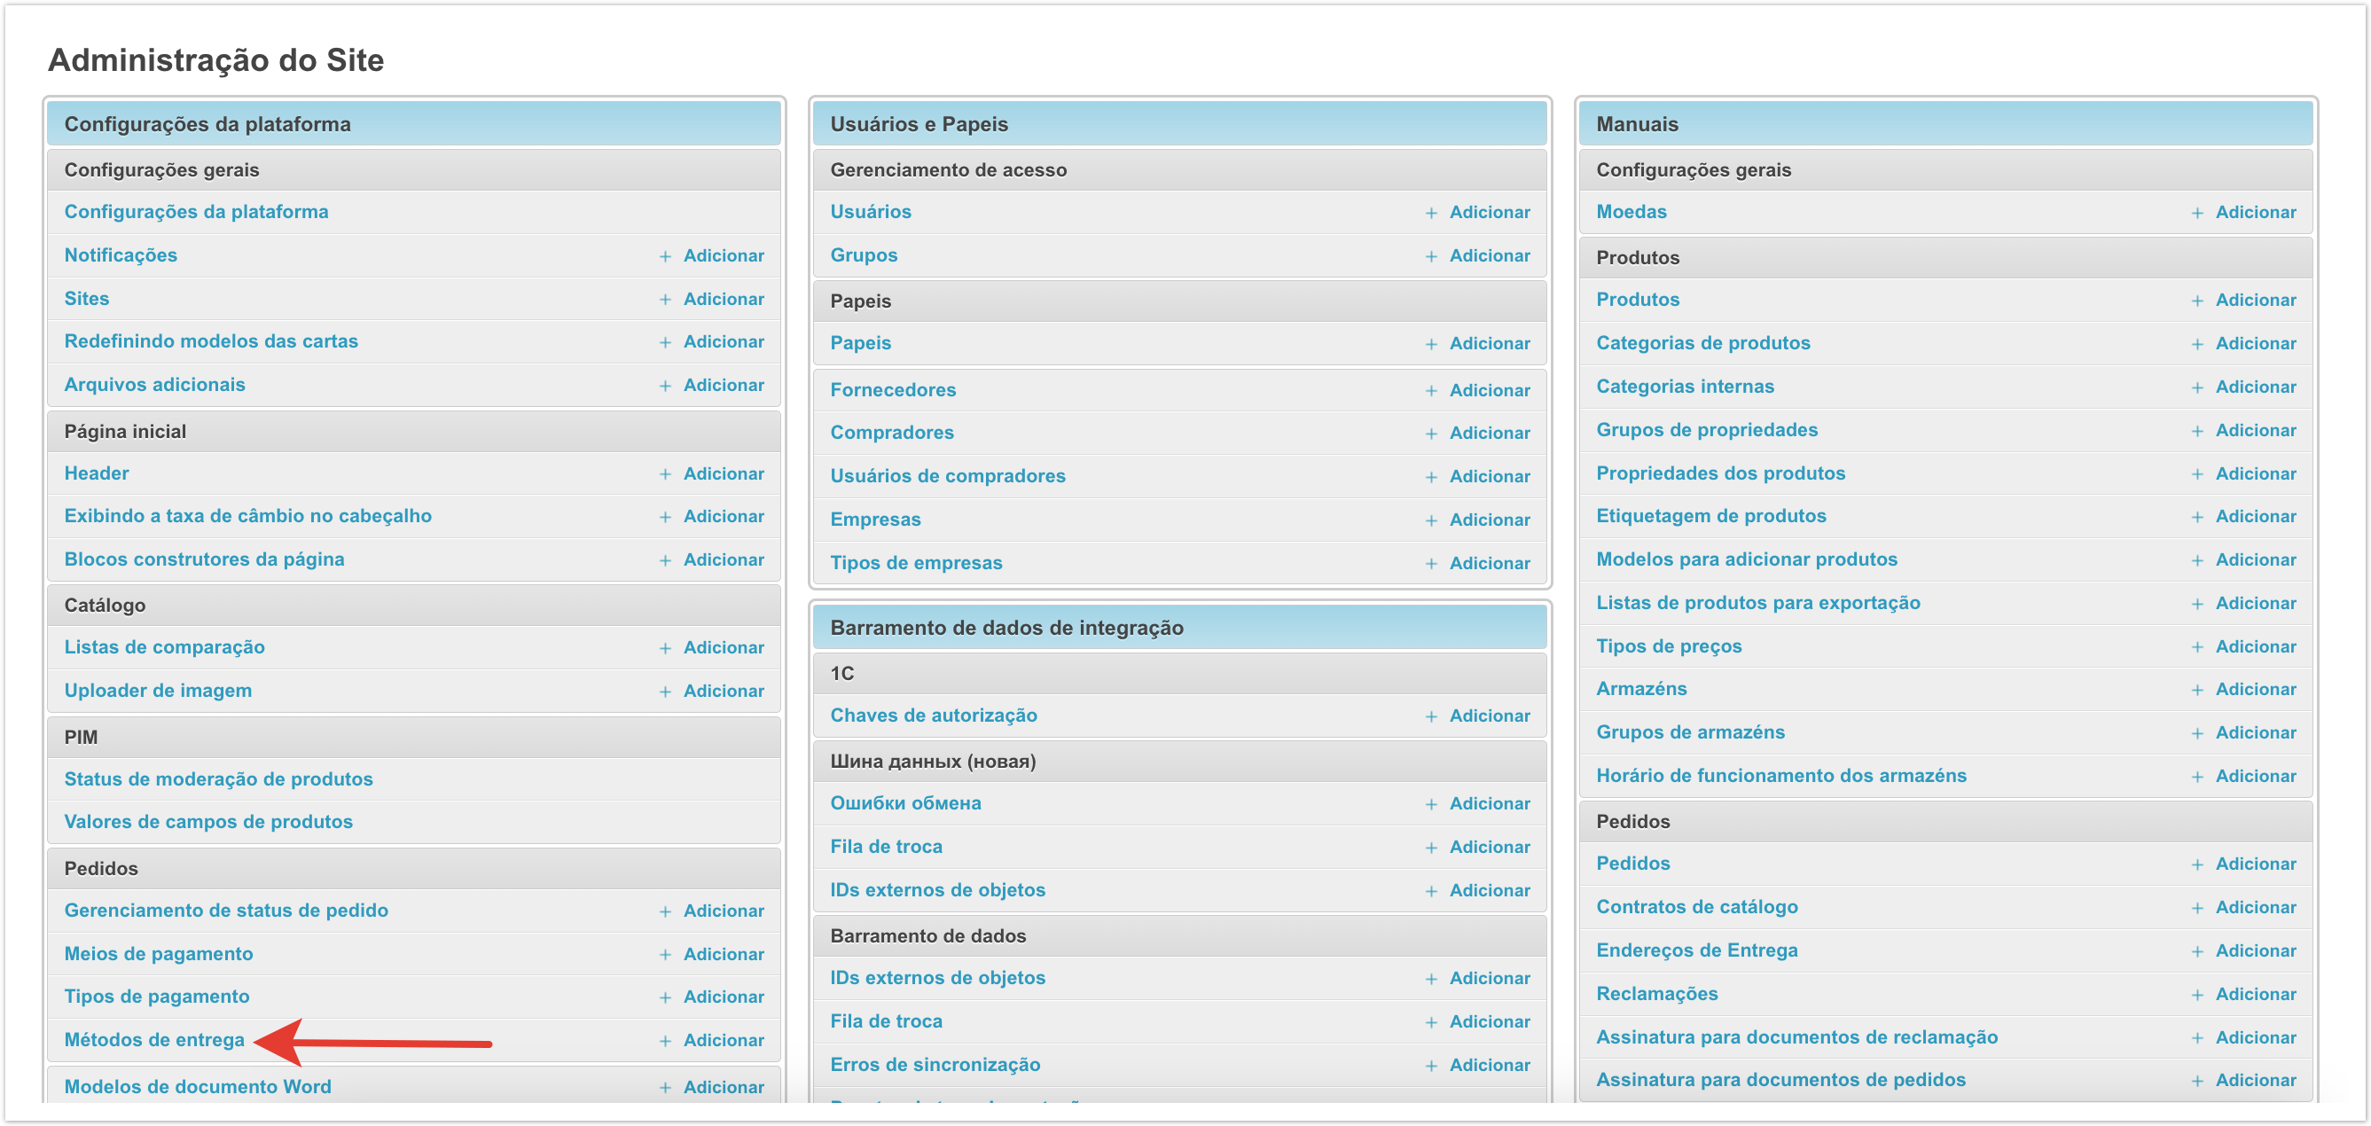Add a new Header entry
This screenshot has width=2371, height=1126.
pyautogui.click(x=723, y=473)
